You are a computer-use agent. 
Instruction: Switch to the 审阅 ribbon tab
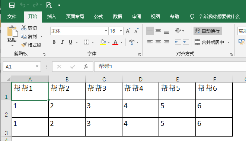coord(137,16)
